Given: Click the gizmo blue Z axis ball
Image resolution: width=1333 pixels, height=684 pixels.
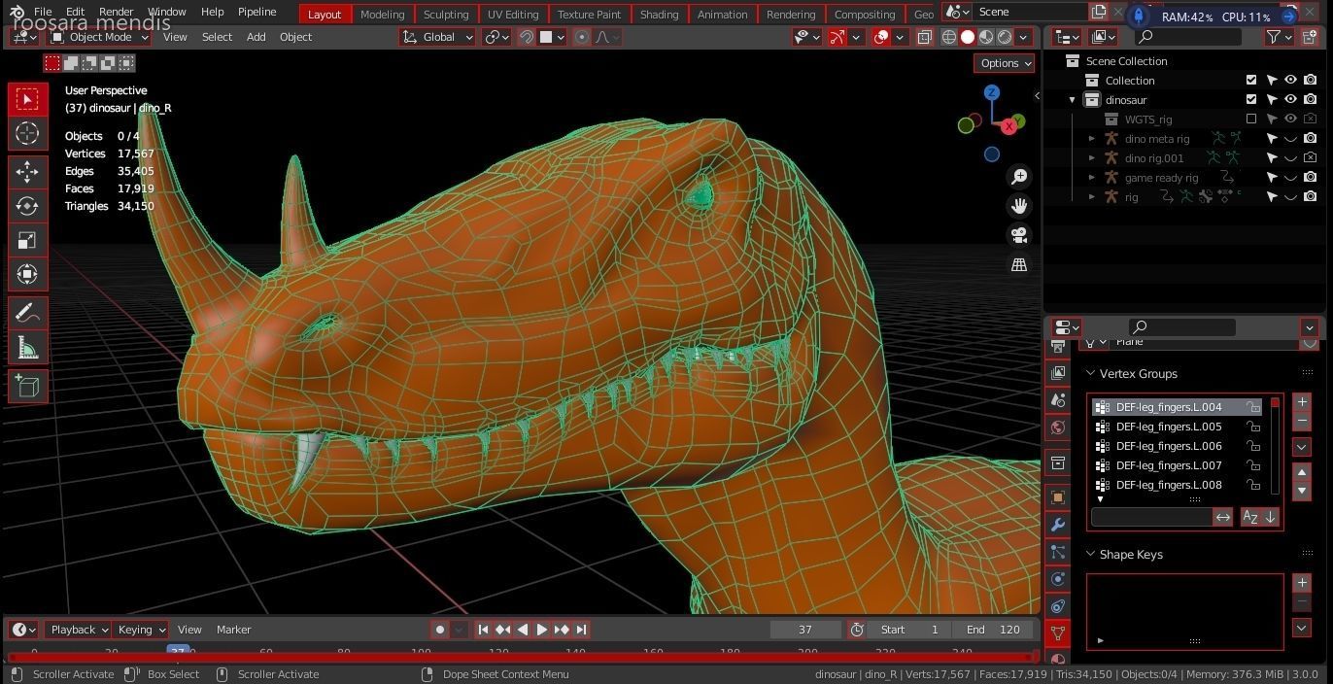Looking at the screenshot, I should coord(992,92).
